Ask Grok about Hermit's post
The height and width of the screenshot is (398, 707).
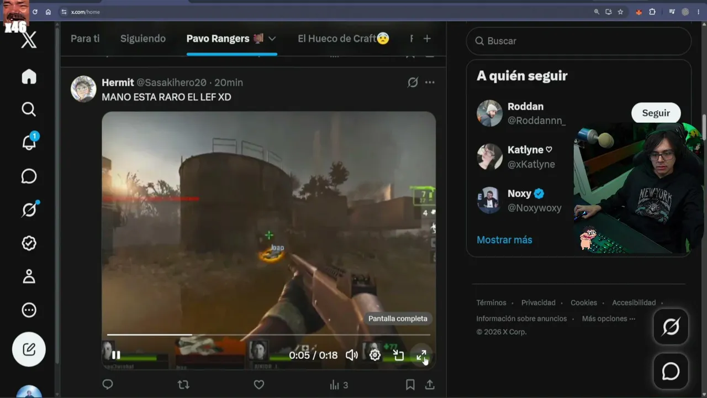(x=413, y=82)
